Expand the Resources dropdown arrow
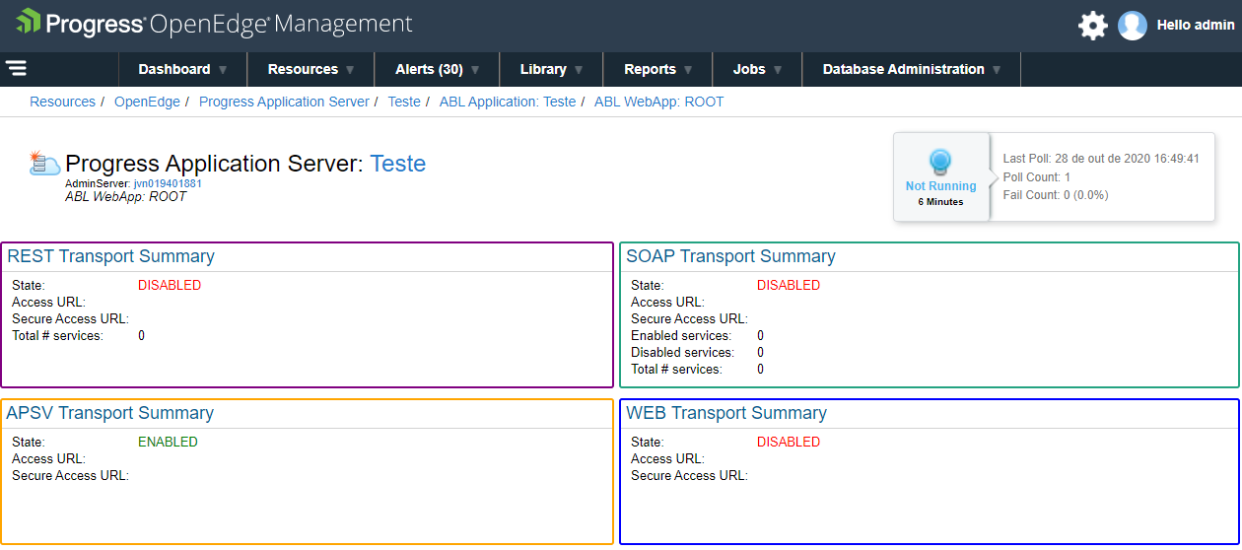This screenshot has height=550, width=1242. click(x=350, y=70)
